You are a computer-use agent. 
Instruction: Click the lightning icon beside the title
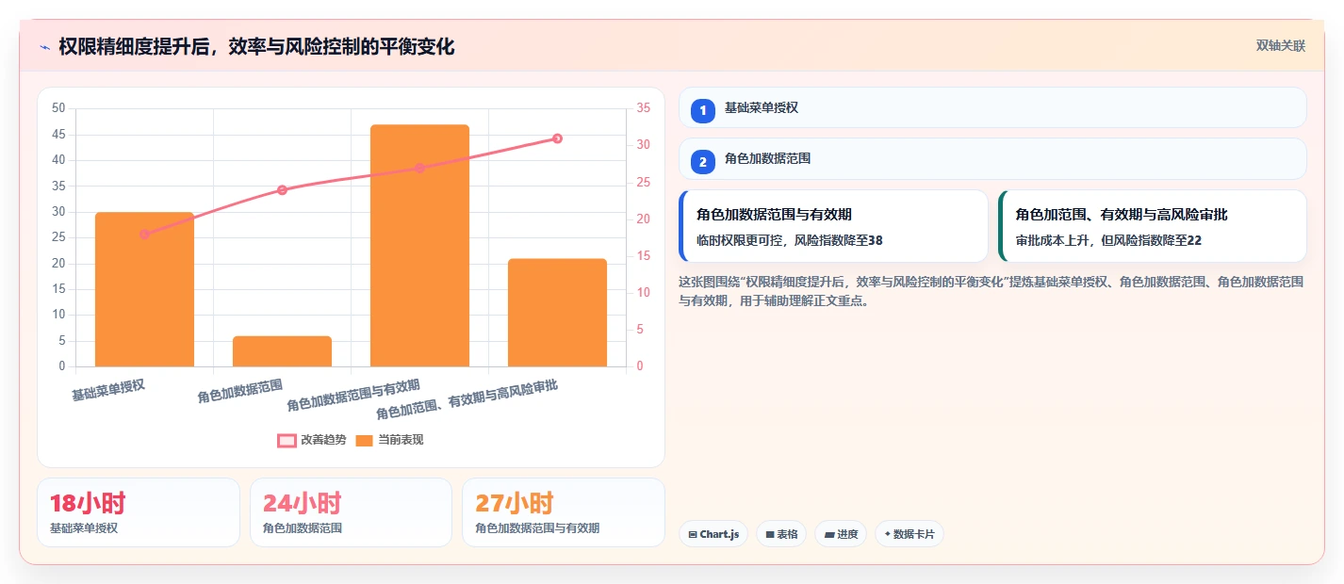coord(44,47)
